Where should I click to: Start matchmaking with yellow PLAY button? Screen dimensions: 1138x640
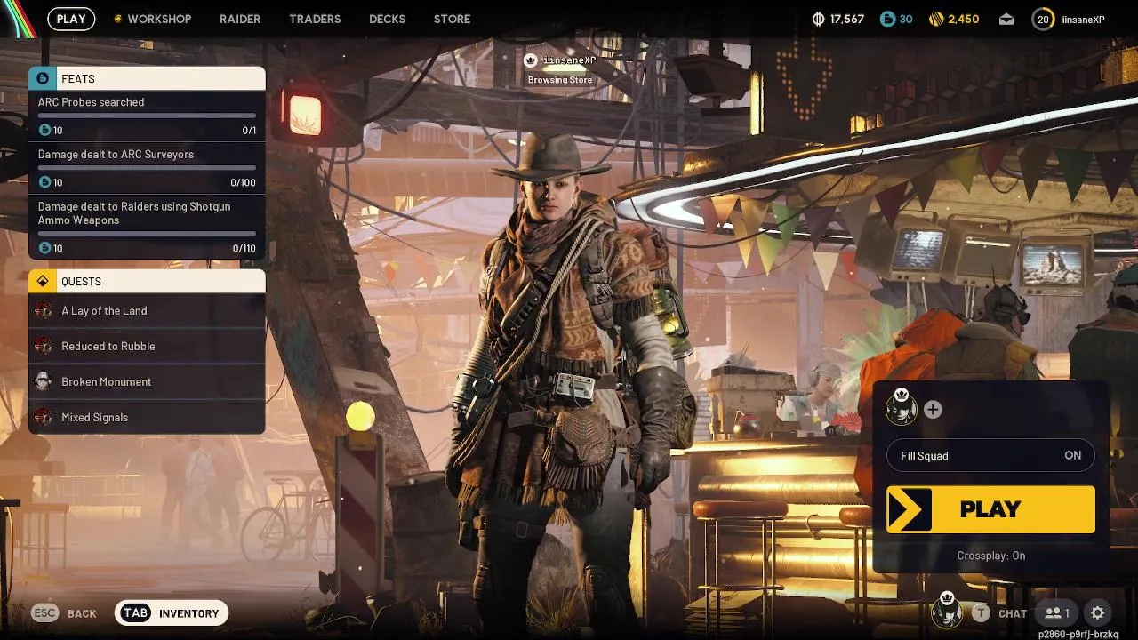click(x=990, y=509)
